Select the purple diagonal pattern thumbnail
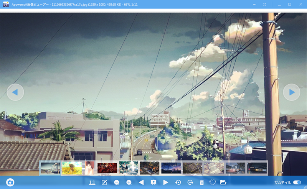The image size is (307, 189). pos(214,168)
